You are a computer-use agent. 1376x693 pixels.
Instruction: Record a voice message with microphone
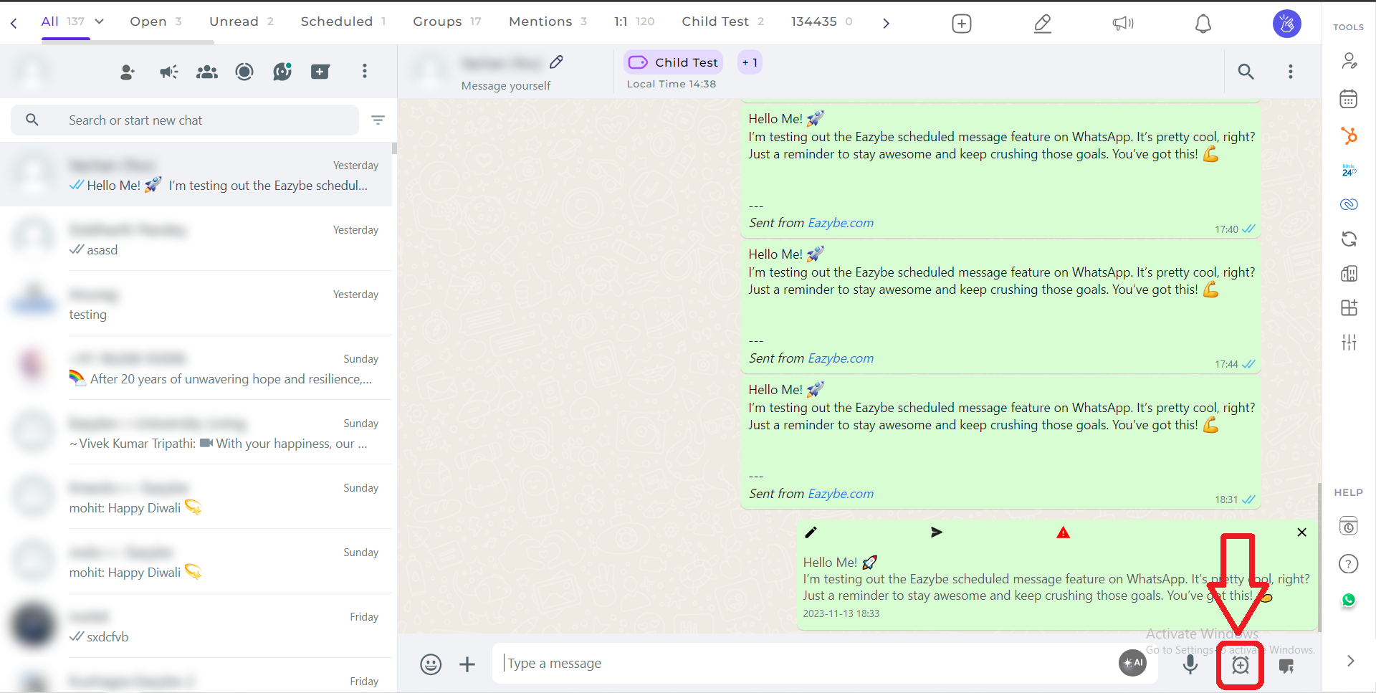1190,664
